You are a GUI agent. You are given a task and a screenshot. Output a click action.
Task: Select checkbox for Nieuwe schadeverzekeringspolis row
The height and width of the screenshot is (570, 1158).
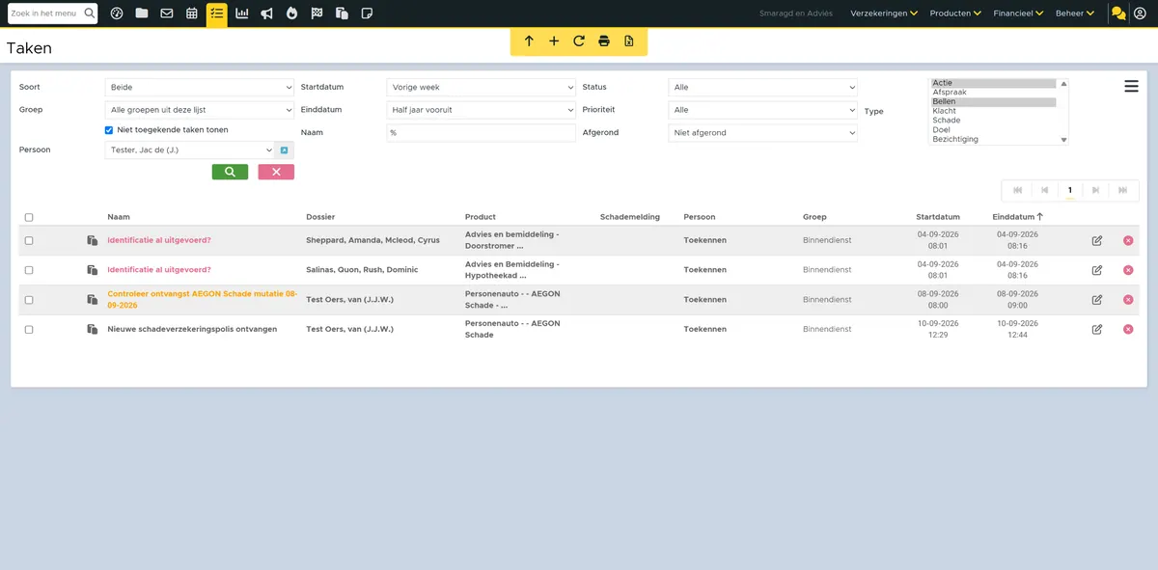[x=29, y=330]
